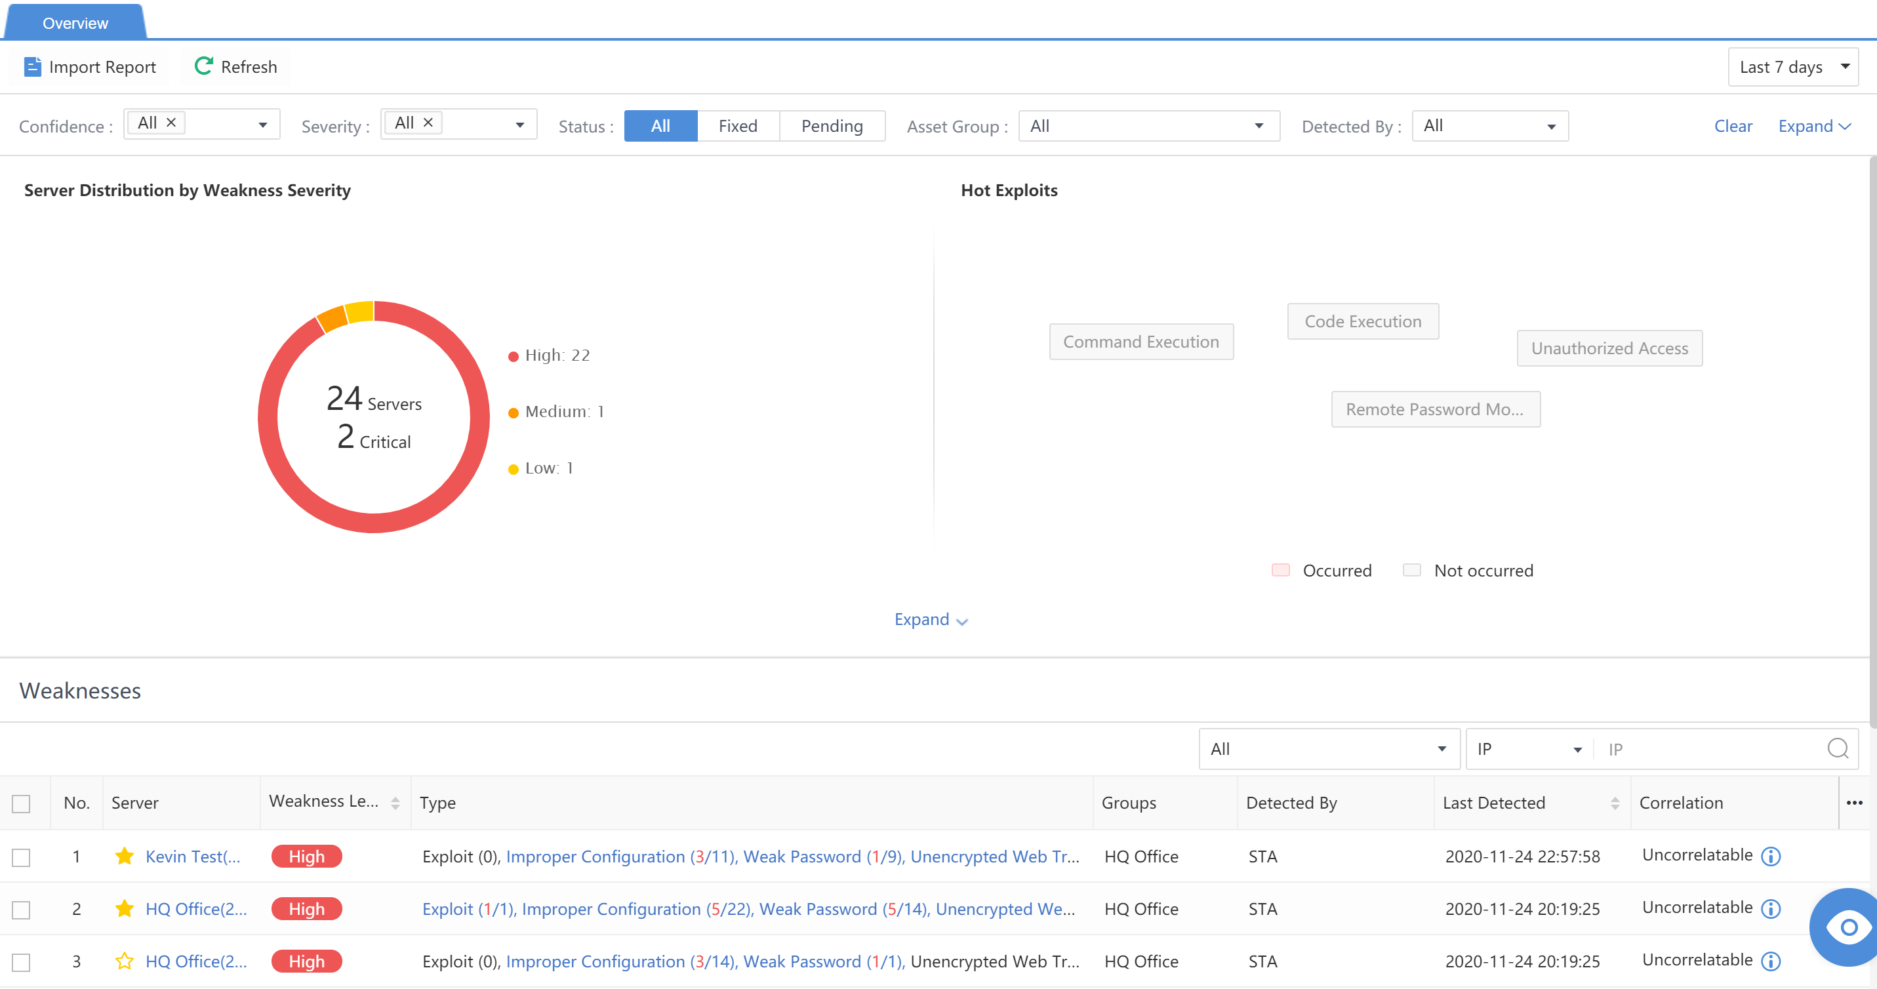Click the Command Execution exploit tag
Viewport: 1877px width, 989px height.
click(1140, 342)
